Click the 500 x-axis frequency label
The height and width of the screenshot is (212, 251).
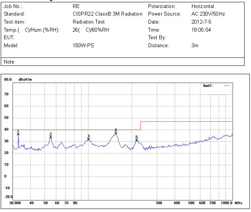pos(191,203)
